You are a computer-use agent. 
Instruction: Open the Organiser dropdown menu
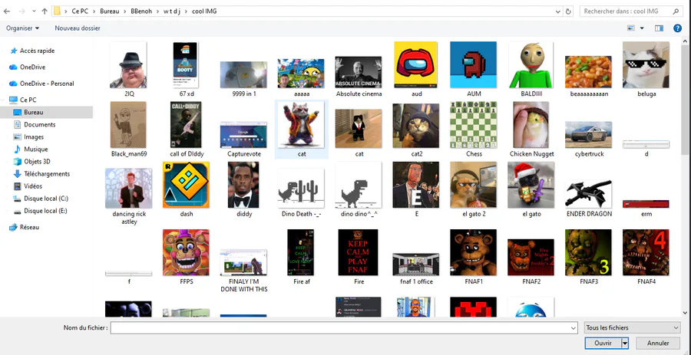22,28
